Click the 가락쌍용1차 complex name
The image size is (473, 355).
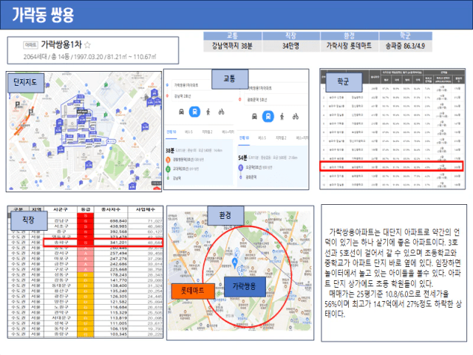click(61, 44)
